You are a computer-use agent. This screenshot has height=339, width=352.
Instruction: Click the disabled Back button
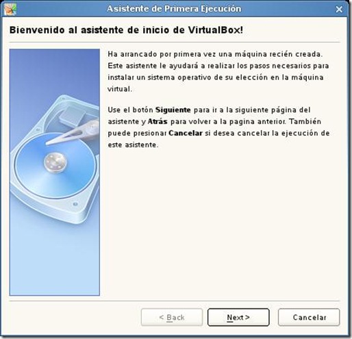(172, 317)
